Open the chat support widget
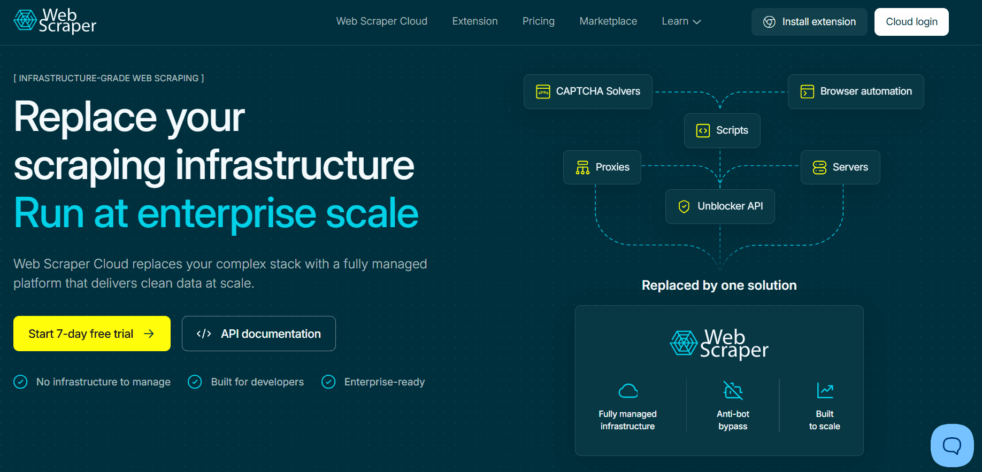Screen dimensions: 982x472 [952, 445]
